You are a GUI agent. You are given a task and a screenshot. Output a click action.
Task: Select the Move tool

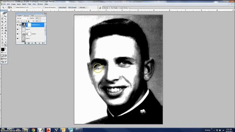(x=5, y=16)
